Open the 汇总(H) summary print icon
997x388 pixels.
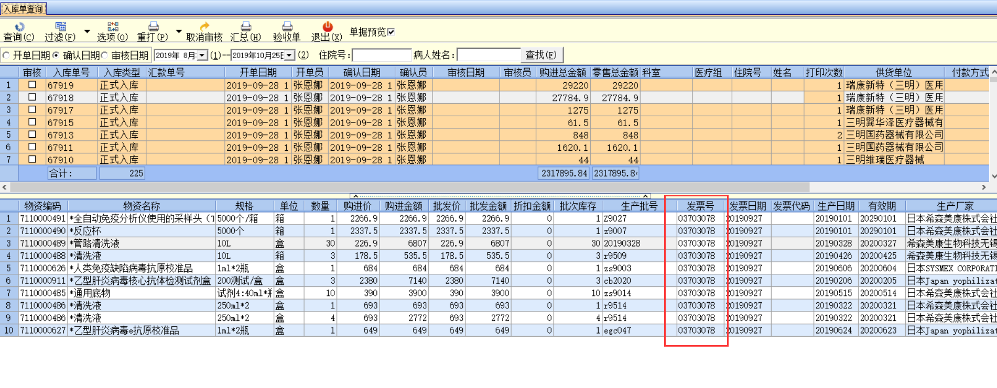246,27
